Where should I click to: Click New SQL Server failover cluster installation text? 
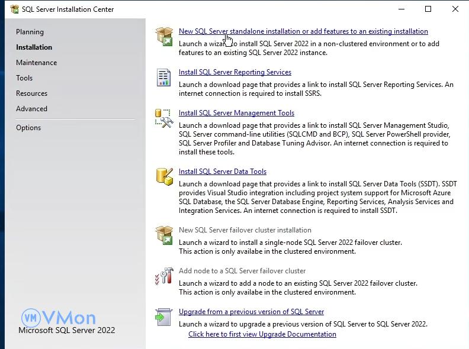245,230
